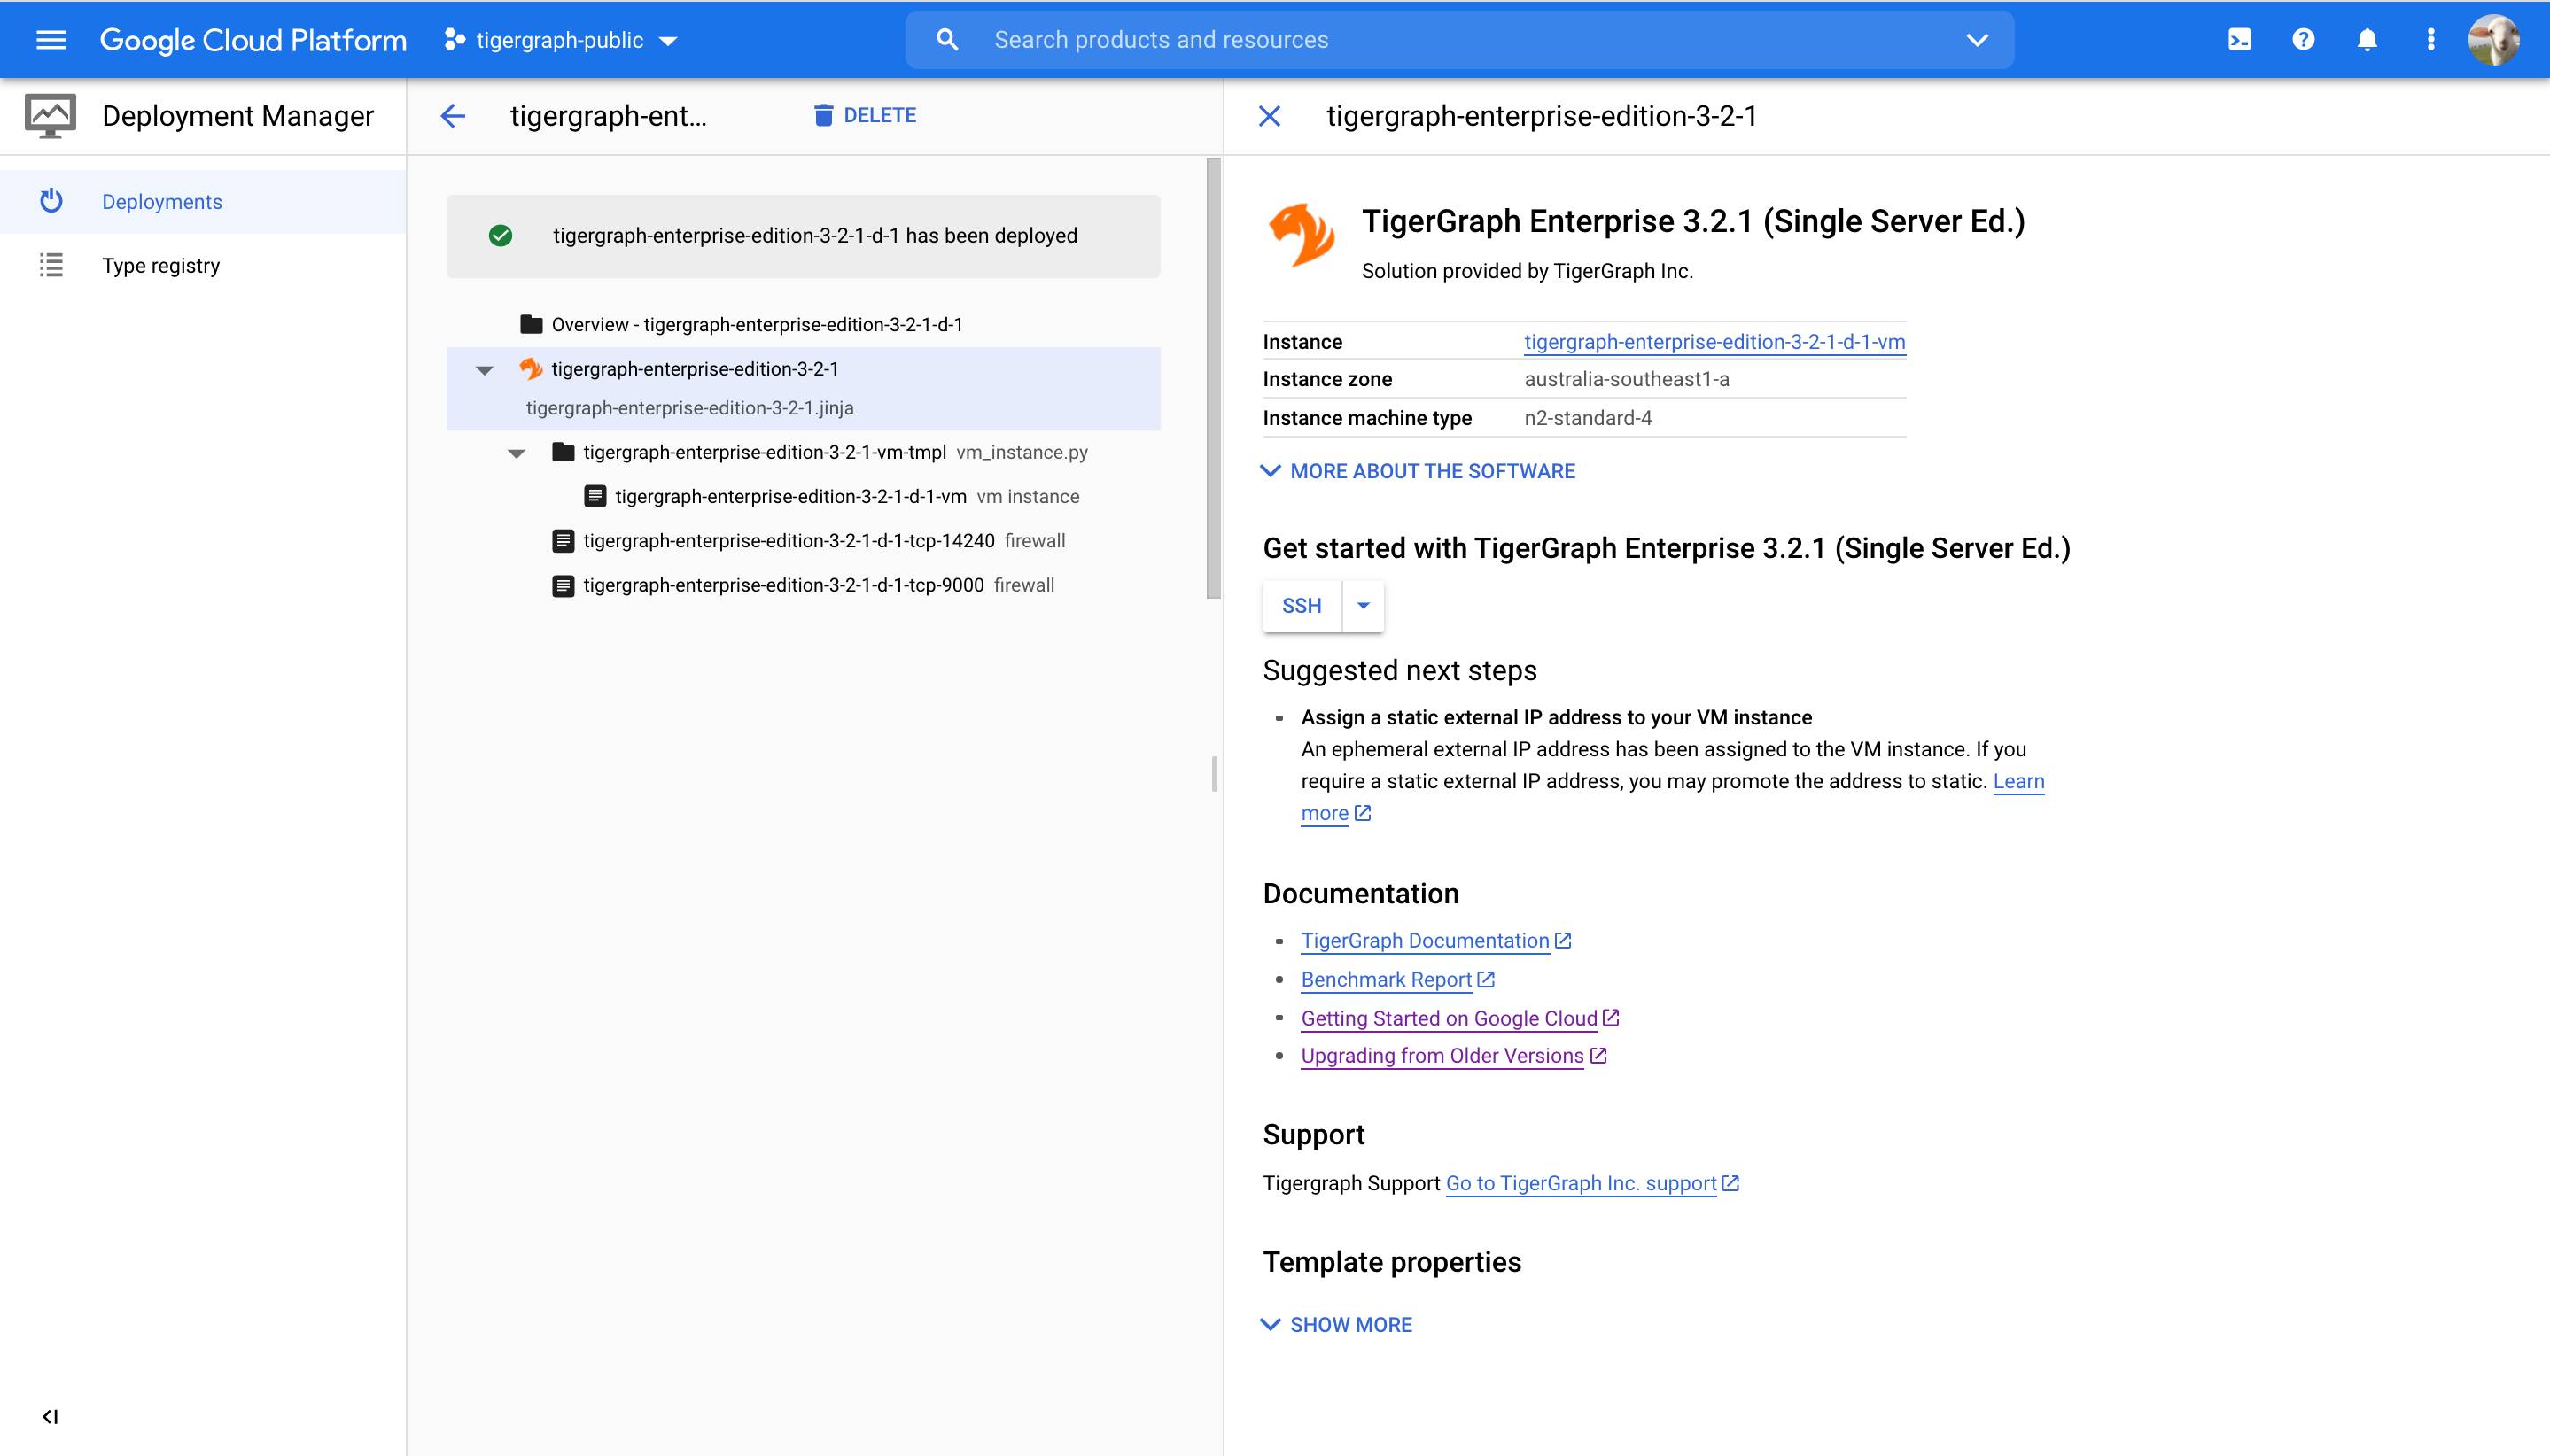Viewport: 2550px width, 1456px height.
Task: Click the notifications bell icon
Action: pyautogui.click(x=2367, y=38)
